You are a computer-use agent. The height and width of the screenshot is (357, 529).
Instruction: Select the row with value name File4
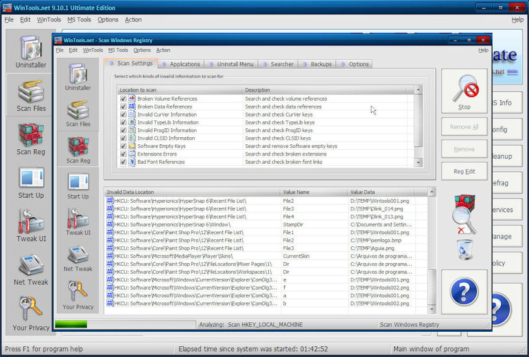pyautogui.click(x=266, y=217)
